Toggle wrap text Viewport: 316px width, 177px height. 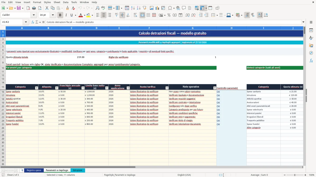(x=135, y=15)
